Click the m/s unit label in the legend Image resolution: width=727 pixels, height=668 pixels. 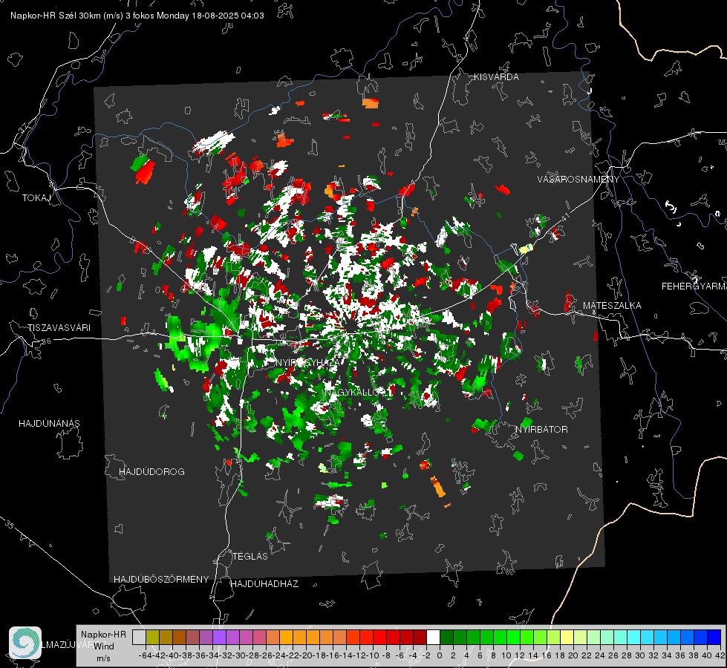click(103, 658)
